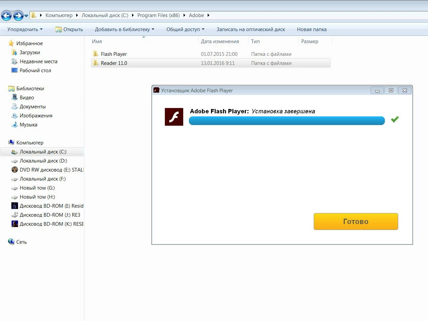
Task: Open the Упорядочить menu
Action: [x=25, y=29]
